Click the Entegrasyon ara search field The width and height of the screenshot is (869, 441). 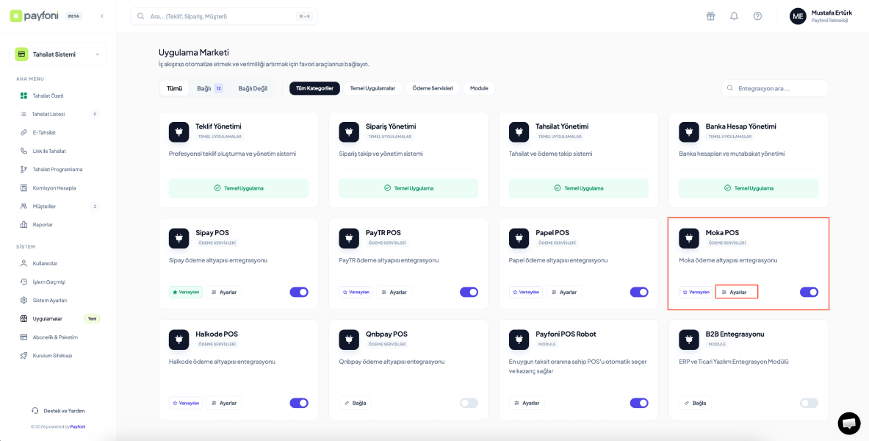click(x=775, y=88)
